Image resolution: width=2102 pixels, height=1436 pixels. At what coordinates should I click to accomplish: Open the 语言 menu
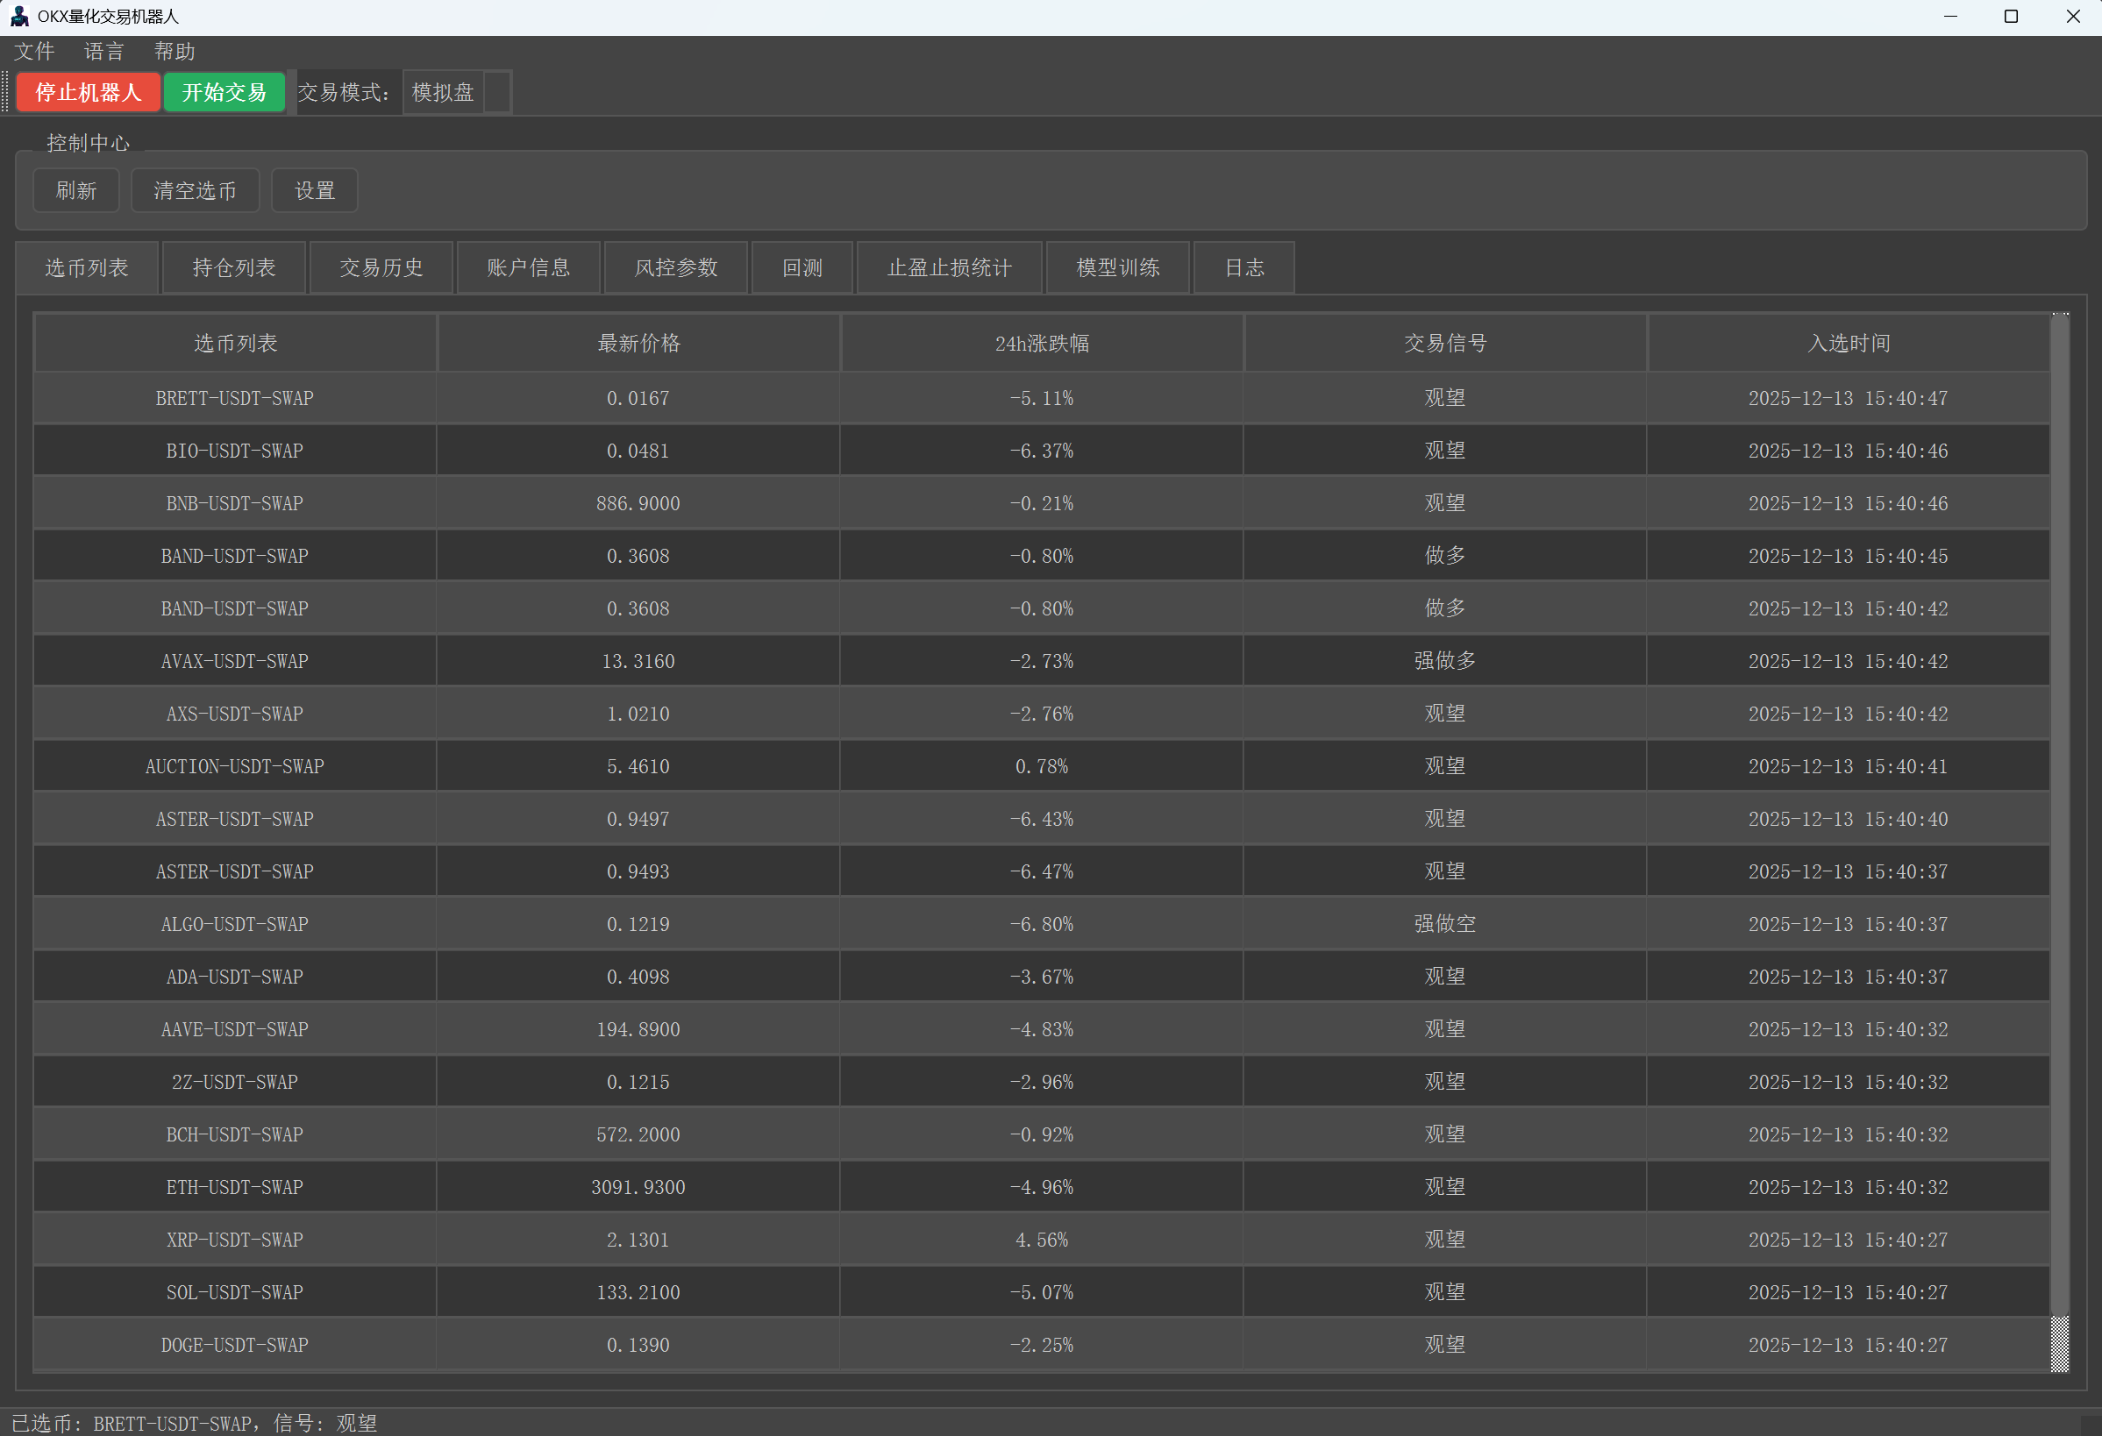104,52
